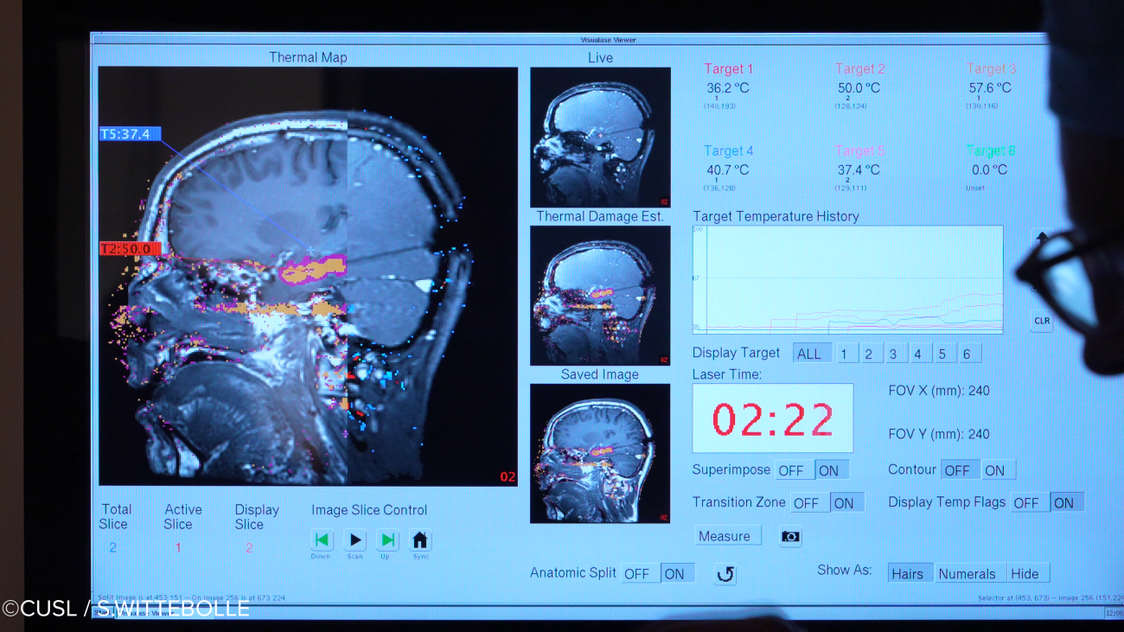Click the T5:37.4 temperature flag
Screen dimensions: 1124x632
tap(130, 134)
